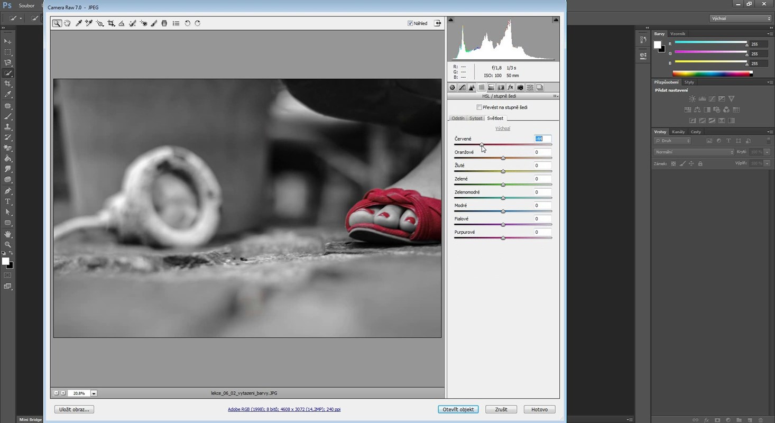Enable Převést na stupně šedi checkbox
This screenshot has height=423, width=775.
(x=479, y=107)
